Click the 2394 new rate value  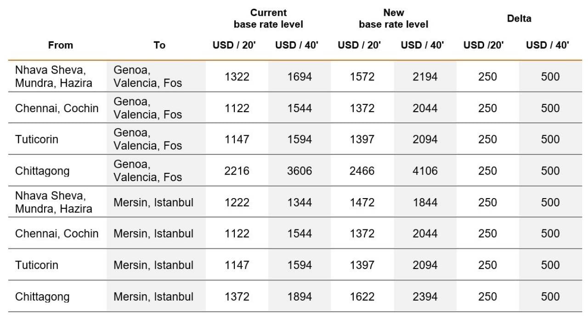[425, 296]
